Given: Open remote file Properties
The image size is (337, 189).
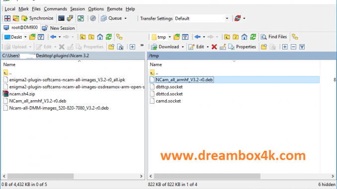Looking at the screenshot, I should 242,47.
